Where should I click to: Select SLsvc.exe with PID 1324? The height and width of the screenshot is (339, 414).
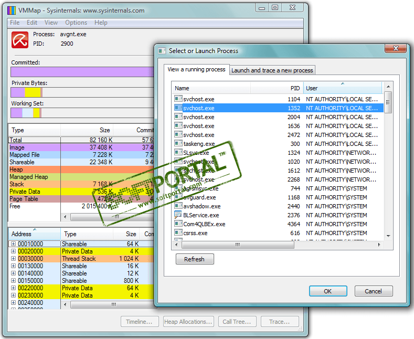click(x=278, y=153)
